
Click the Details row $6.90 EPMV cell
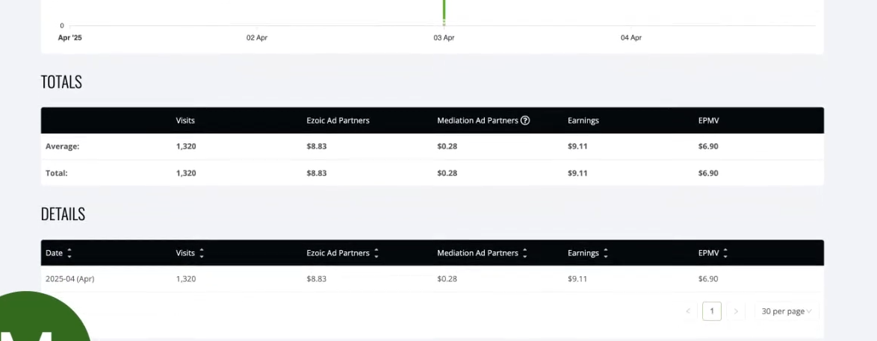pos(708,279)
